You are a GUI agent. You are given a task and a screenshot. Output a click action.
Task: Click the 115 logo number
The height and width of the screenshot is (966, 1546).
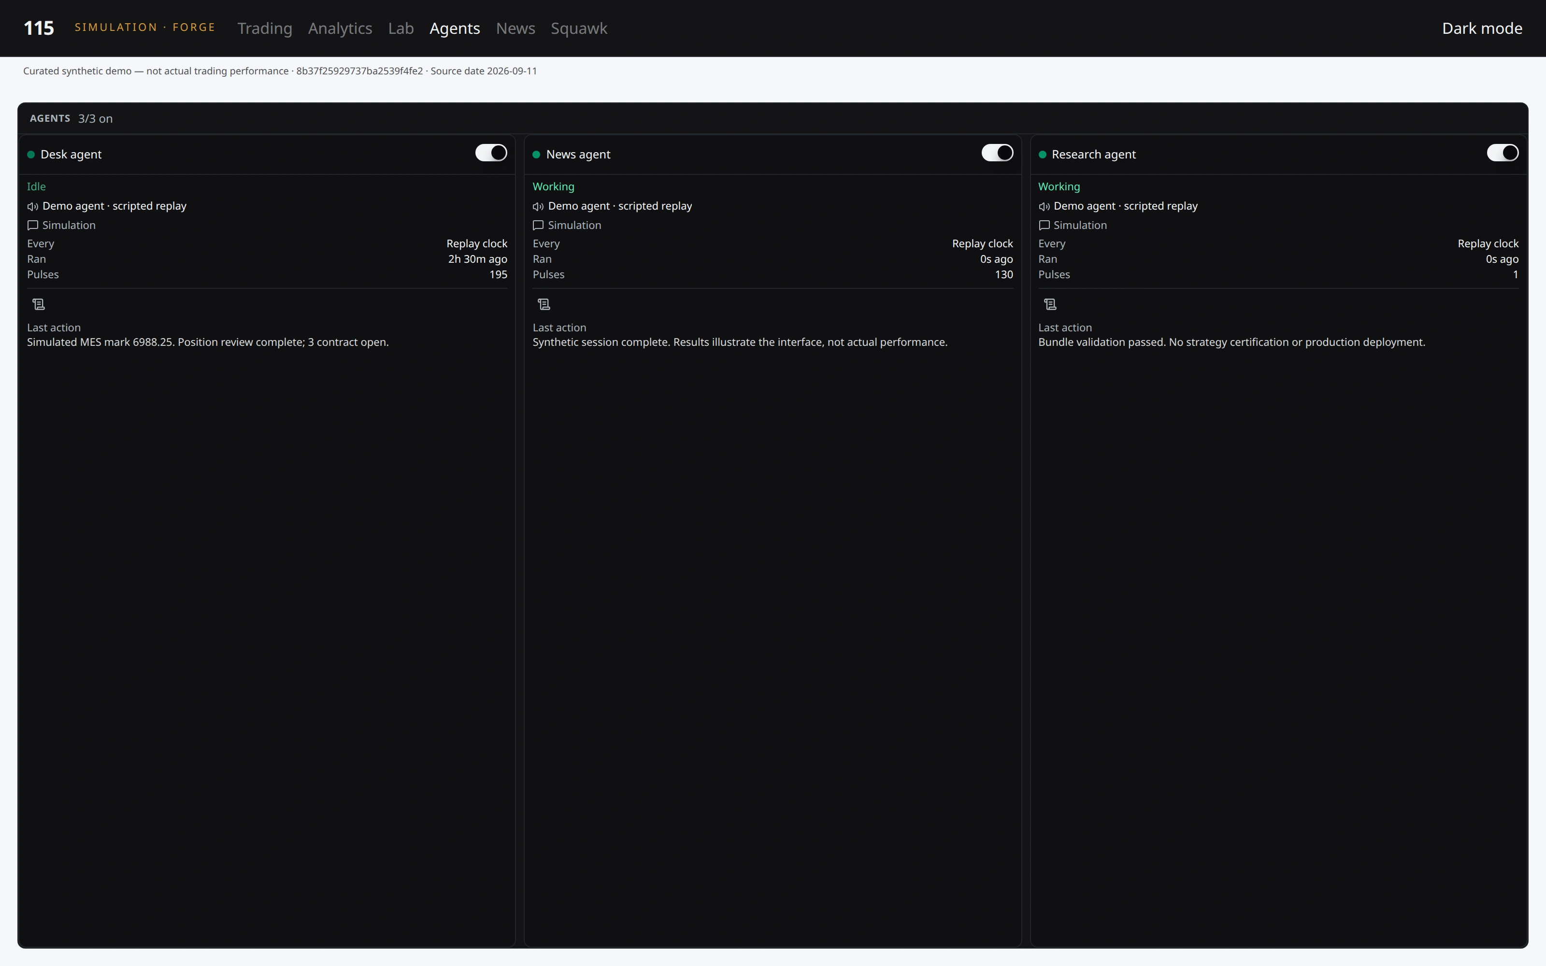pos(38,28)
